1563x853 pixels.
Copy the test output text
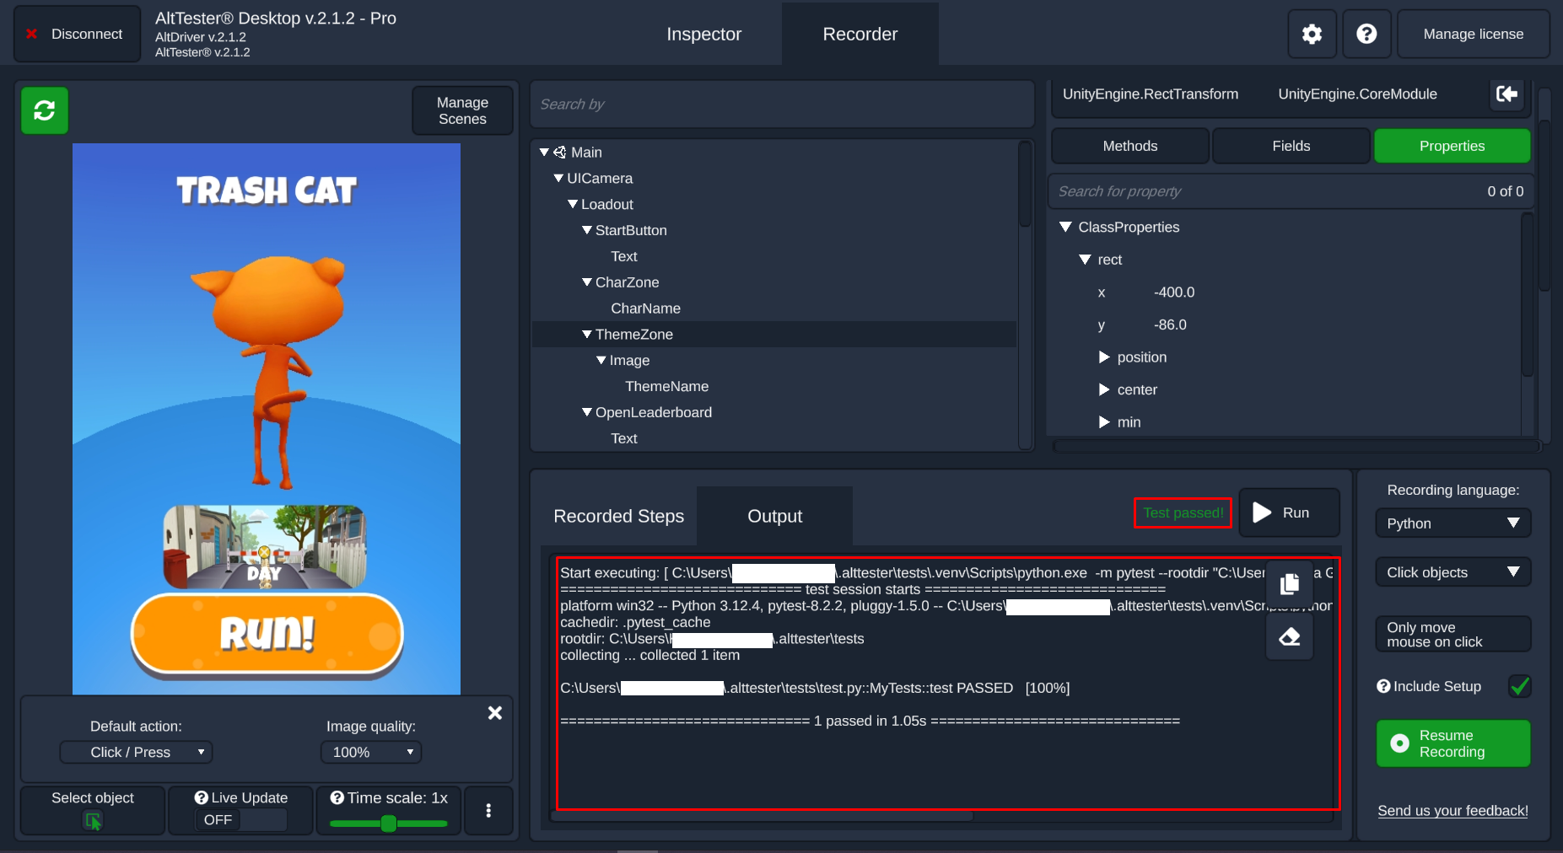(x=1288, y=584)
